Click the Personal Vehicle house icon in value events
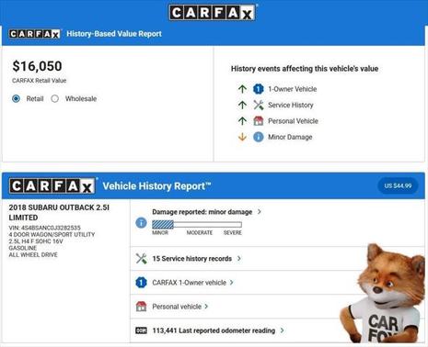 click(x=259, y=121)
